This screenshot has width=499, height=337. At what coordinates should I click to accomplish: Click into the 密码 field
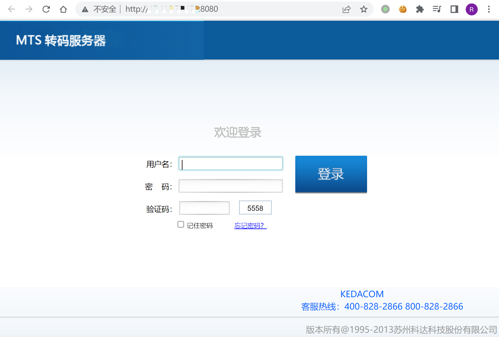click(x=231, y=186)
